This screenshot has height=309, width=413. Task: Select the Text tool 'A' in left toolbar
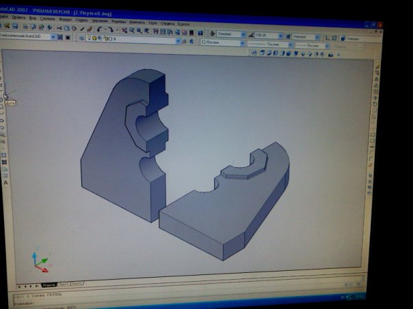[x=5, y=183]
